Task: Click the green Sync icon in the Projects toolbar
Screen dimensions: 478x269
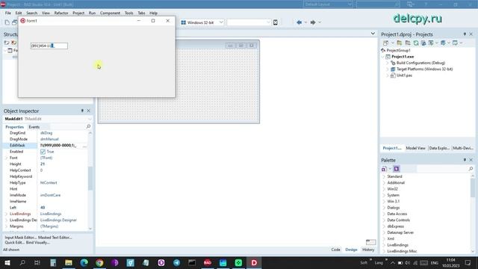Action: point(416,43)
